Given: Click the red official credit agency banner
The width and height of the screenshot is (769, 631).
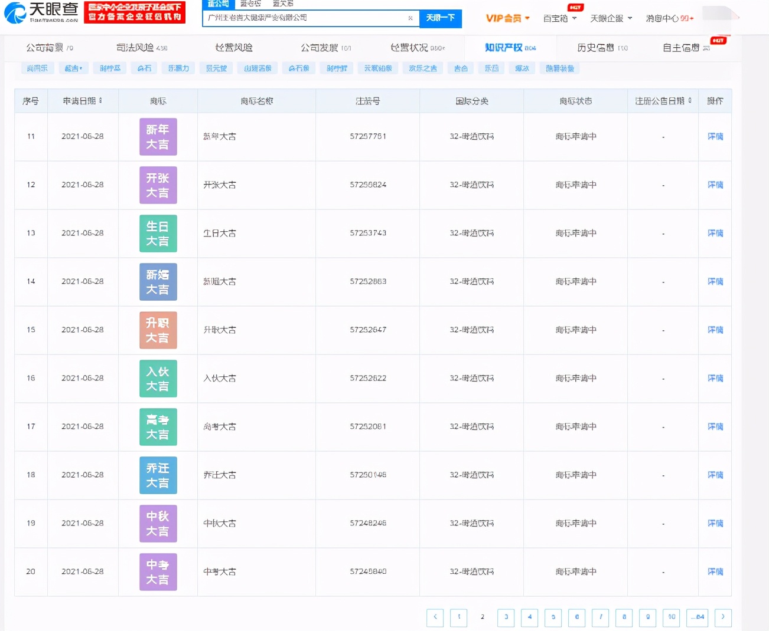Looking at the screenshot, I should pyautogui.click(x=135, y=12).
